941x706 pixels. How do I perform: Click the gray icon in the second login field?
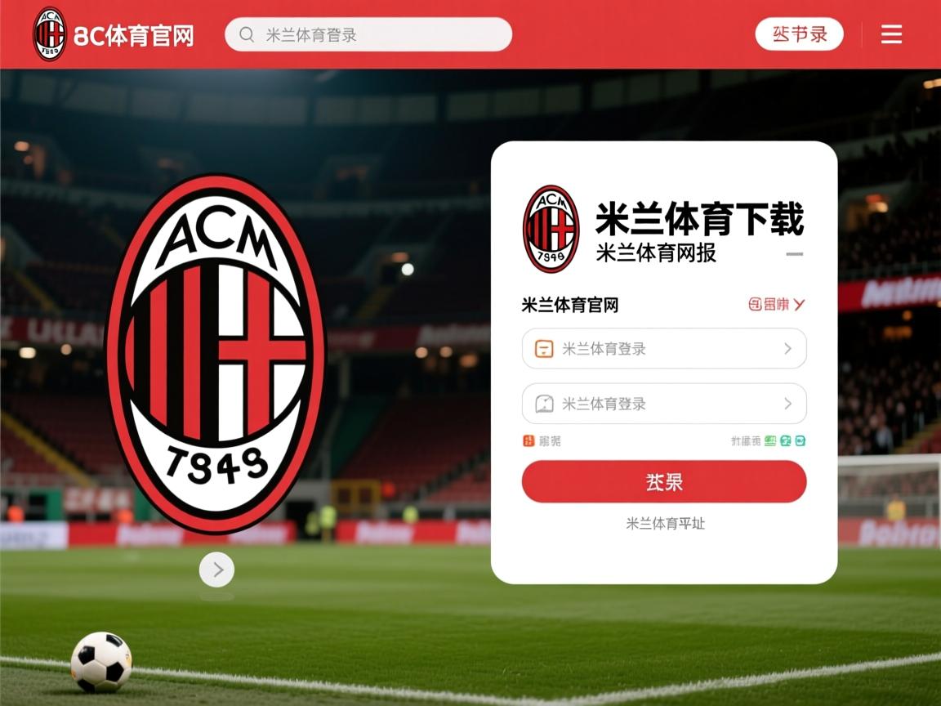point(544,404)
